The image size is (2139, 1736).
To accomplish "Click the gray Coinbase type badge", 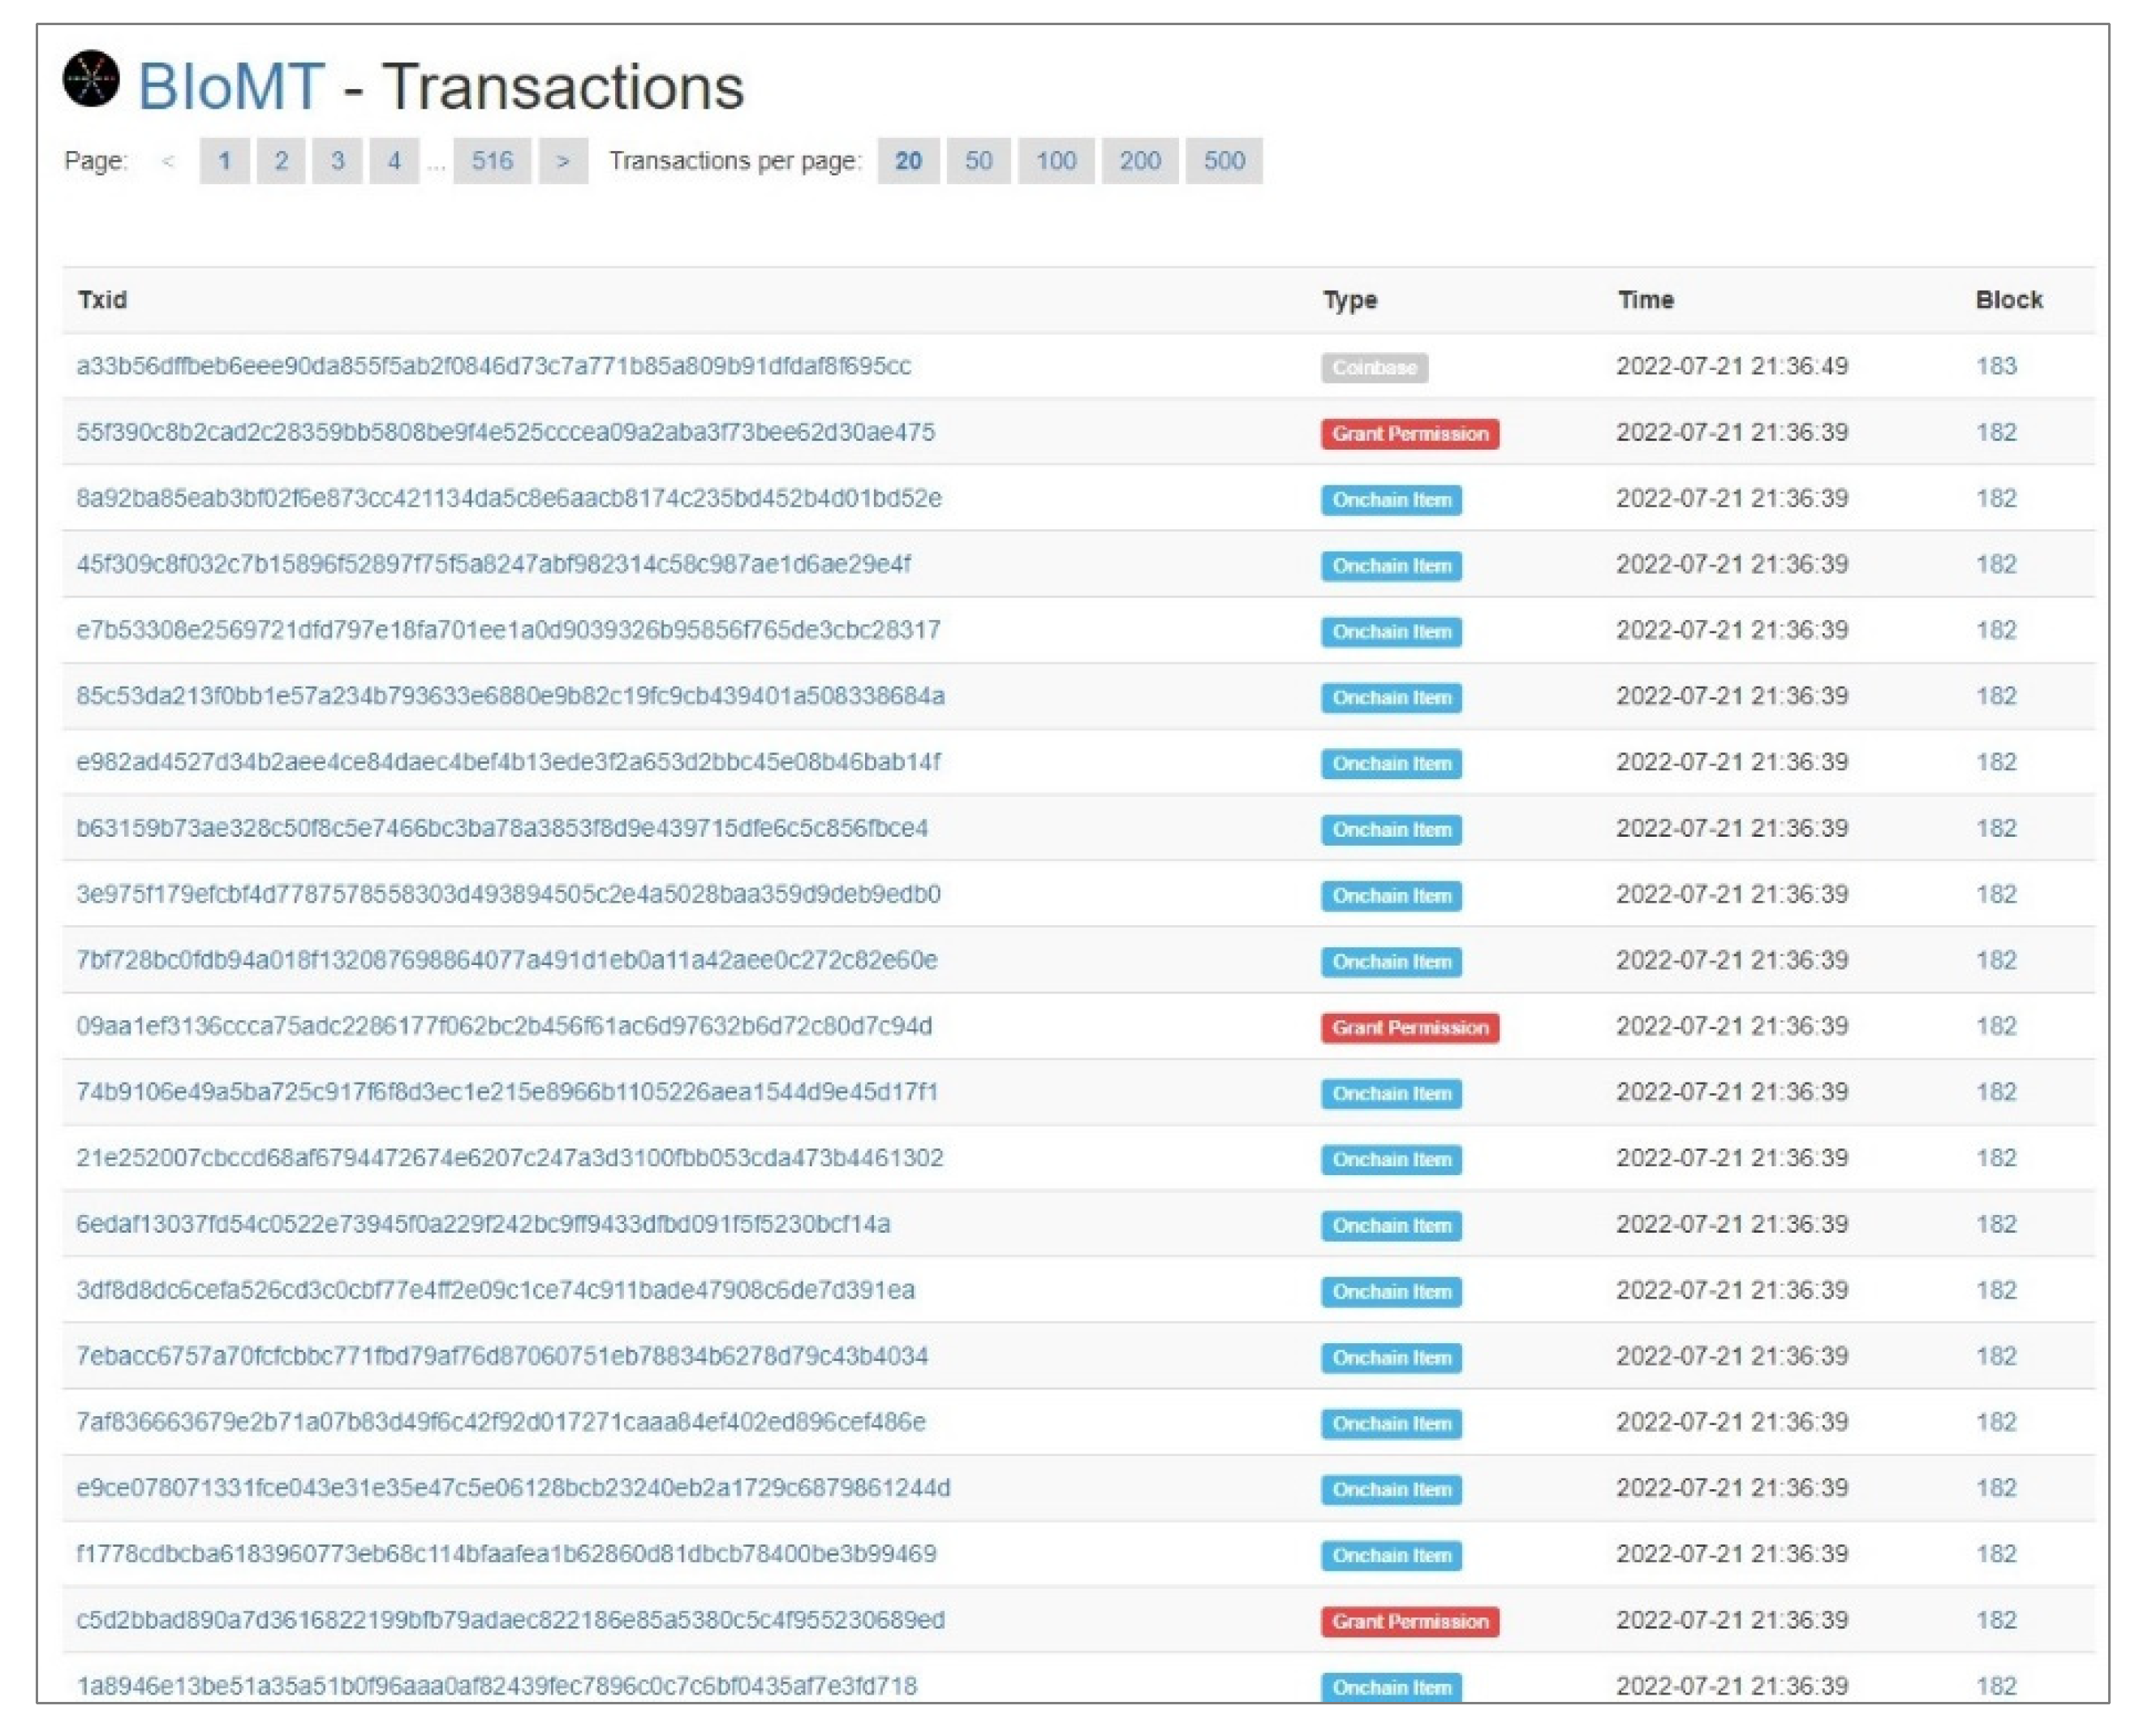I will point(1373,368).
